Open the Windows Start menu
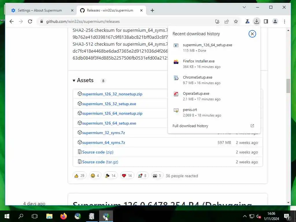The height and width of the screenshot is (222, 296). click(7, 216)
